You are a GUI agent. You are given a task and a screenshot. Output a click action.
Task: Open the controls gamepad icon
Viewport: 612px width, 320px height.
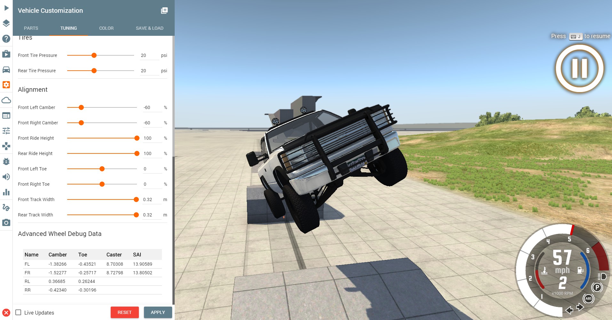6,146
